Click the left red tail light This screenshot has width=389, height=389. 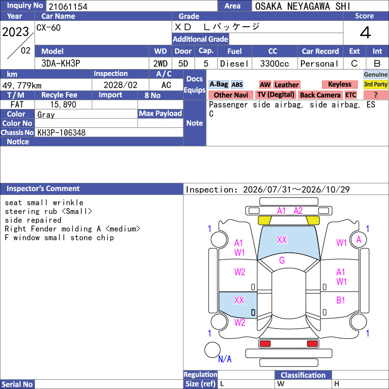265,344
